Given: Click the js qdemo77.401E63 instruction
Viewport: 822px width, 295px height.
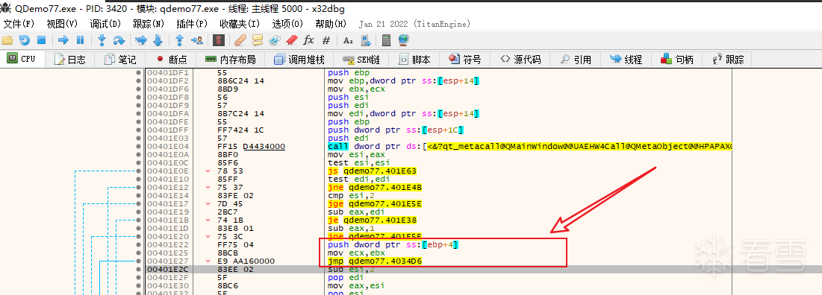Looking at the screenshot, I should point(373,171).
